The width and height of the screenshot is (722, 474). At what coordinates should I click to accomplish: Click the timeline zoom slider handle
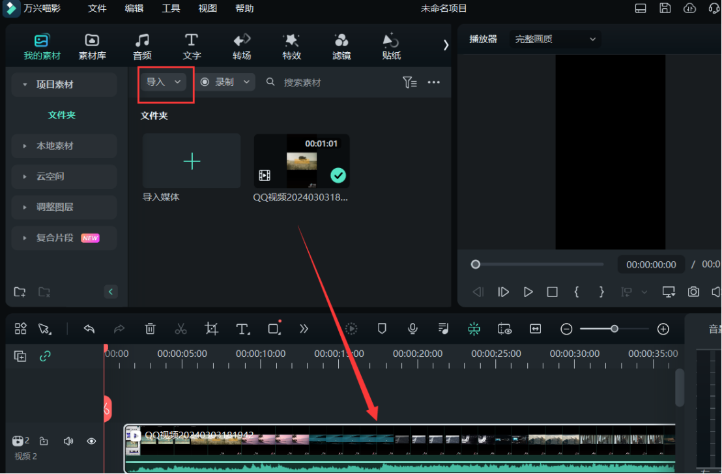[614, 329]
